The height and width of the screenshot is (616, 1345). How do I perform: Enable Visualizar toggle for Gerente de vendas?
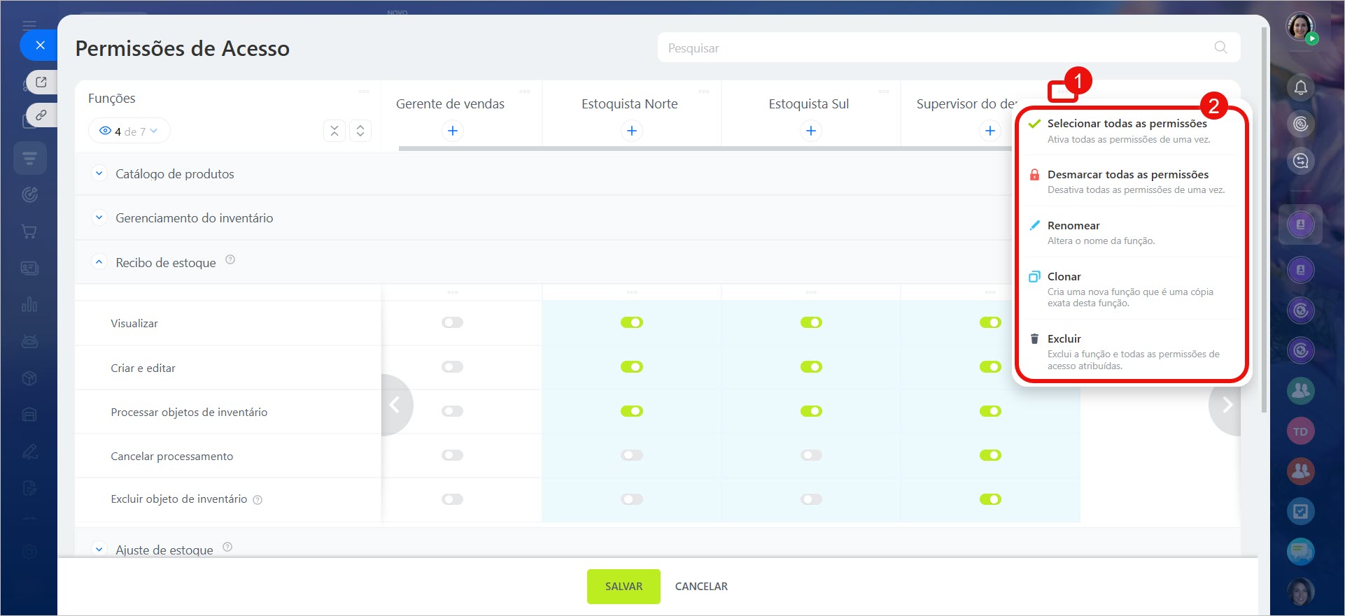coord(453,322)
